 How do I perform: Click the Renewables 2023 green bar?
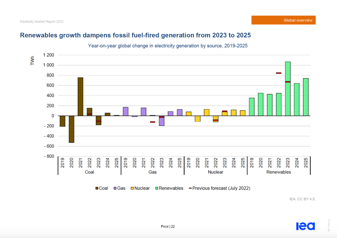288,89
